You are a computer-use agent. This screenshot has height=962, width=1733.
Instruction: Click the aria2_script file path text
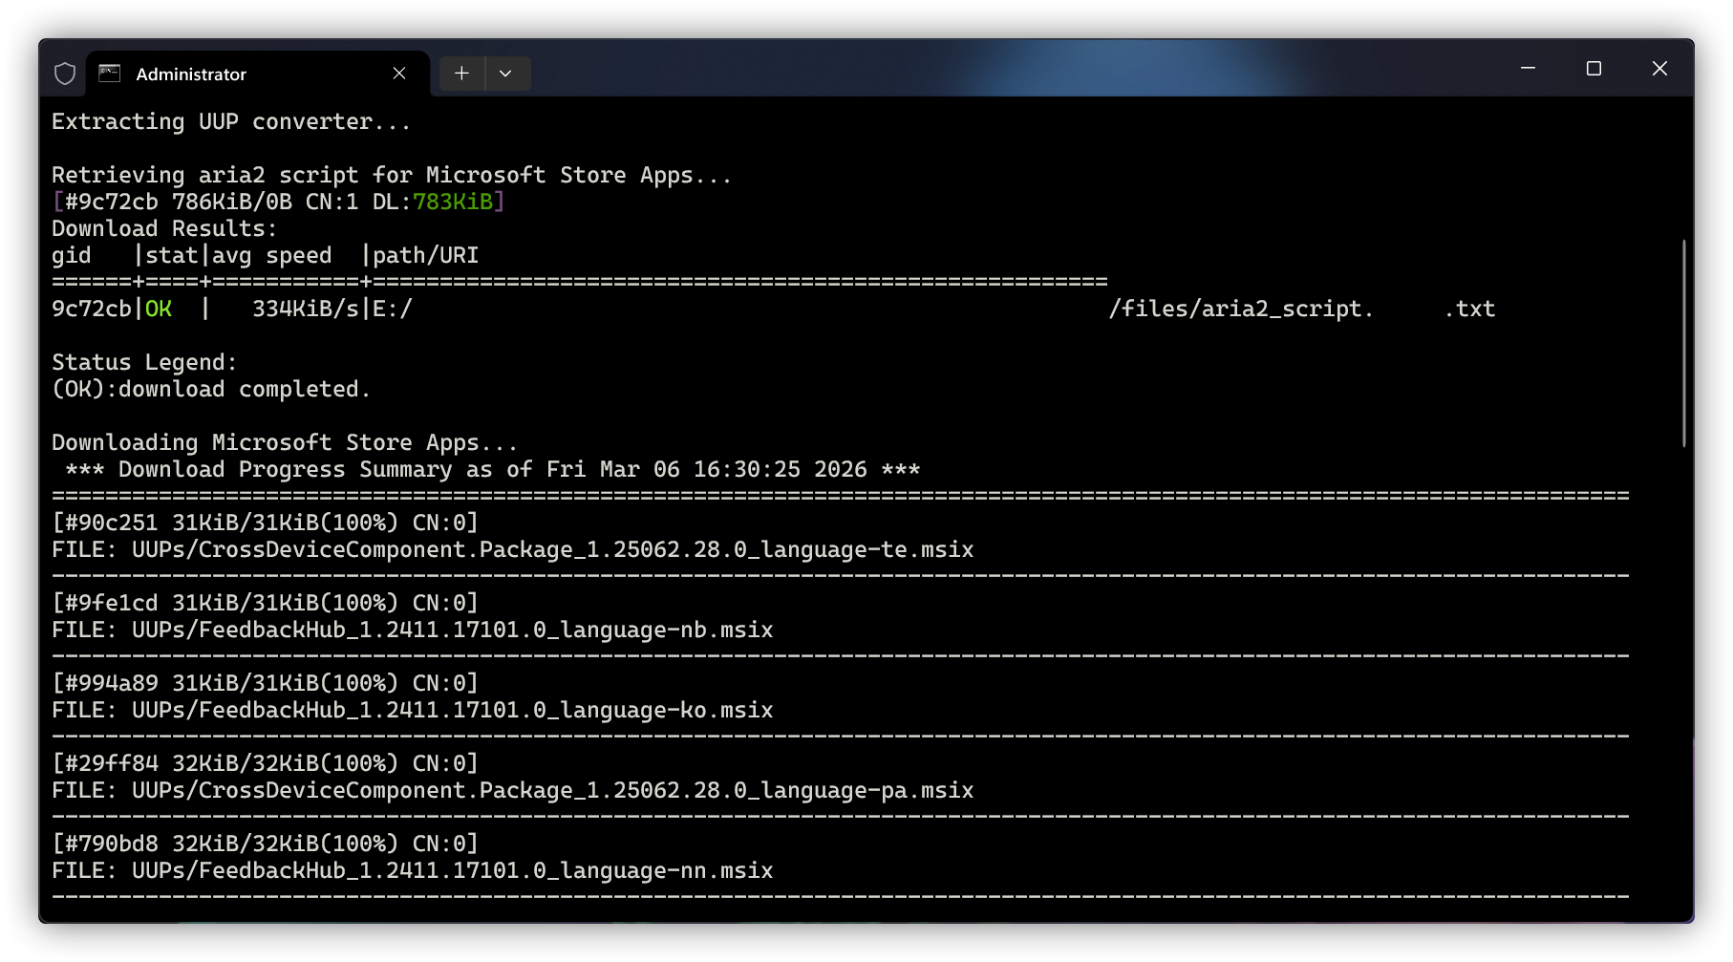click(1240, 309)
